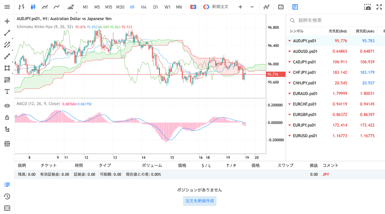Image resolution: width=385 pixels, height=214 pixels.
Task: Toggle the one-click trading icon
Action: (193, 7)
